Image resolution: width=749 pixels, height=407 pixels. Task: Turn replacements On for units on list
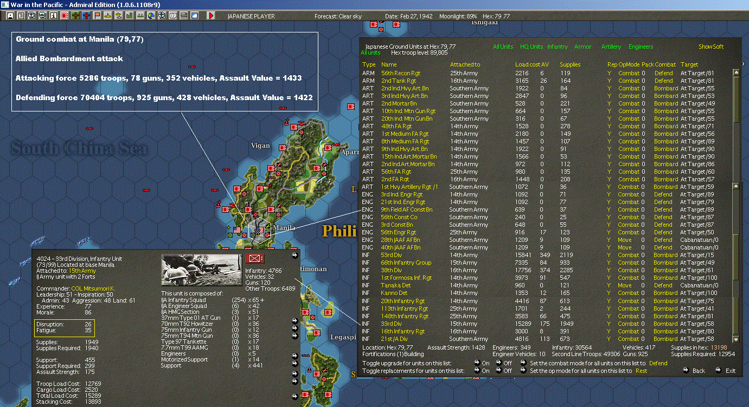click(477, 371)
